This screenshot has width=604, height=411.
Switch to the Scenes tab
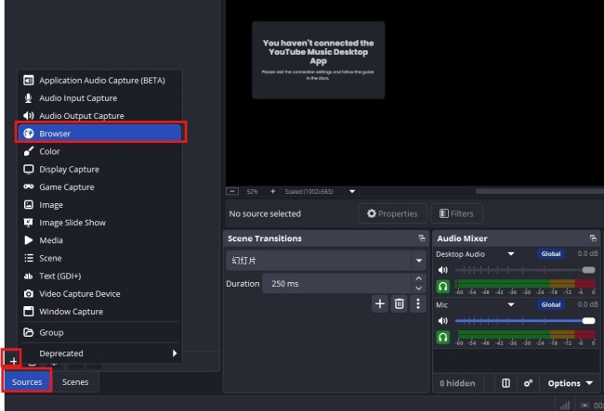click(x=75, y=382)
